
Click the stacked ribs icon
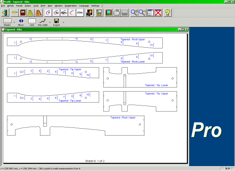(x=31, y=13)
